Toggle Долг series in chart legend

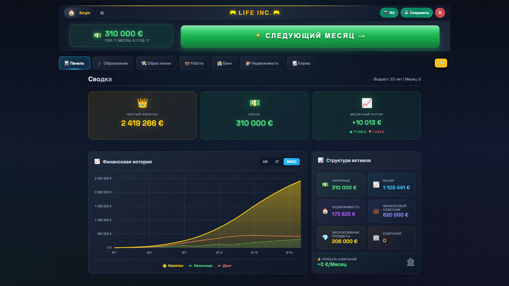point(225,266)
